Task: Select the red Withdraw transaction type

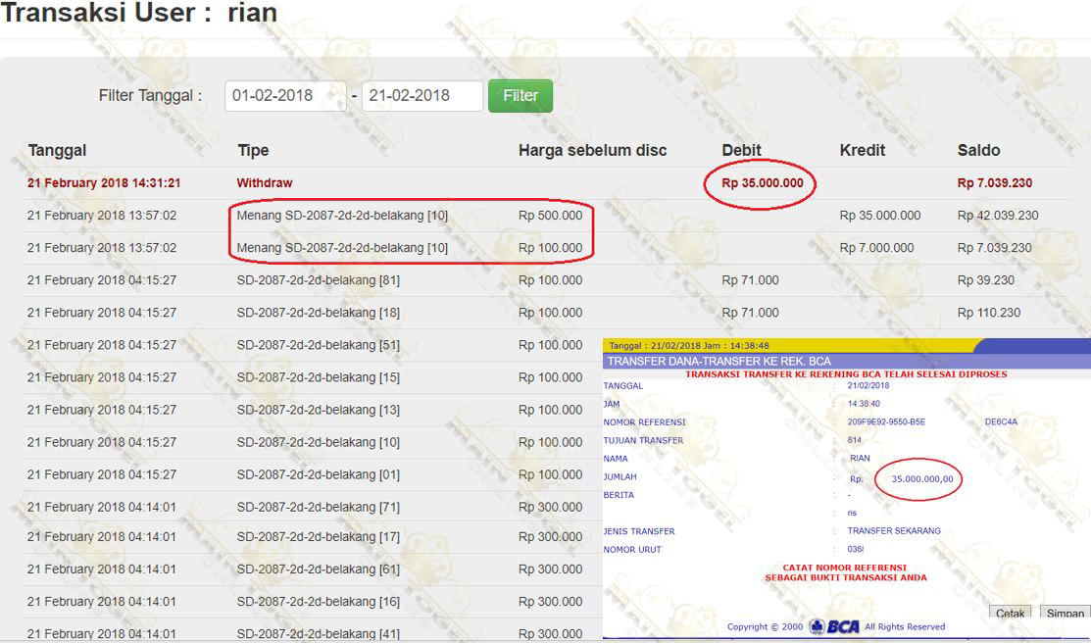Action: [265, 183]
